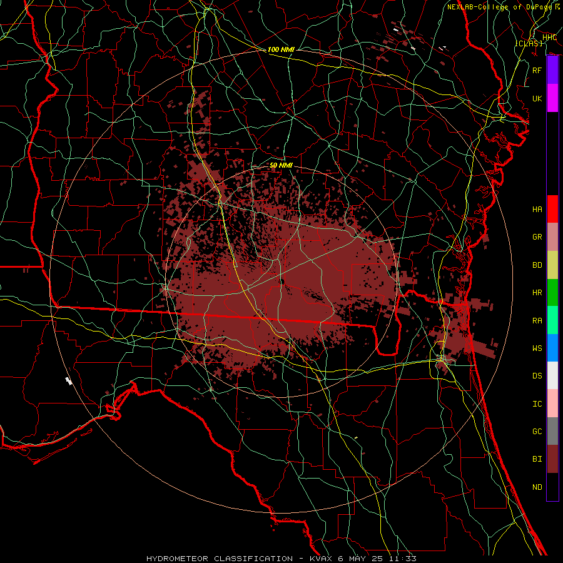Click the RA aqua legend swatch
Viewport: 563px width, 563px height.
[x=552, y=320]
